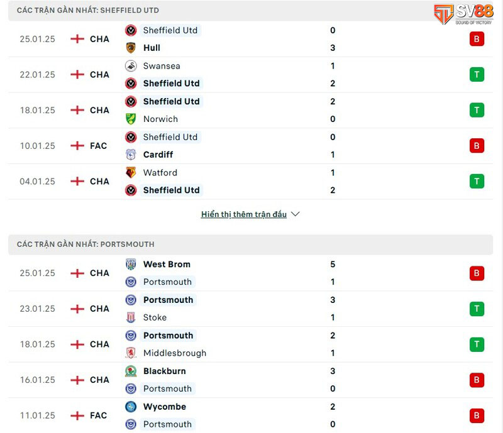Click the green T badge for Swansea match
The width and height of the screenshot is (503, 433).
pyautogui.click(x=477, y=75)
